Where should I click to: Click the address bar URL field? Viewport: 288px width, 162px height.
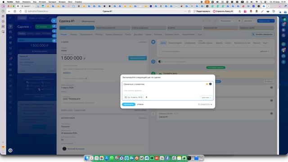[x=38, y=11]
